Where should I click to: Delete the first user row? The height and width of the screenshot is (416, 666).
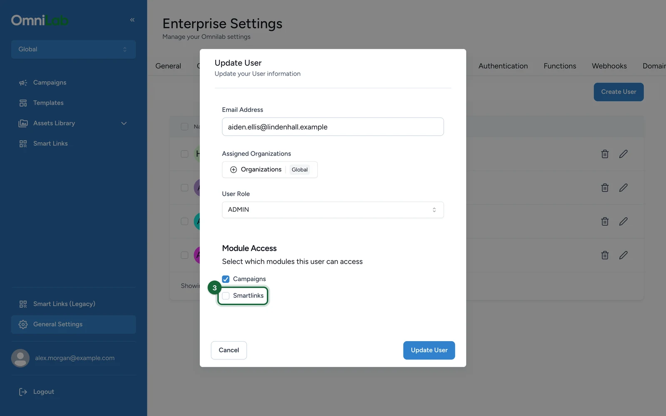[x=605, y=154]
